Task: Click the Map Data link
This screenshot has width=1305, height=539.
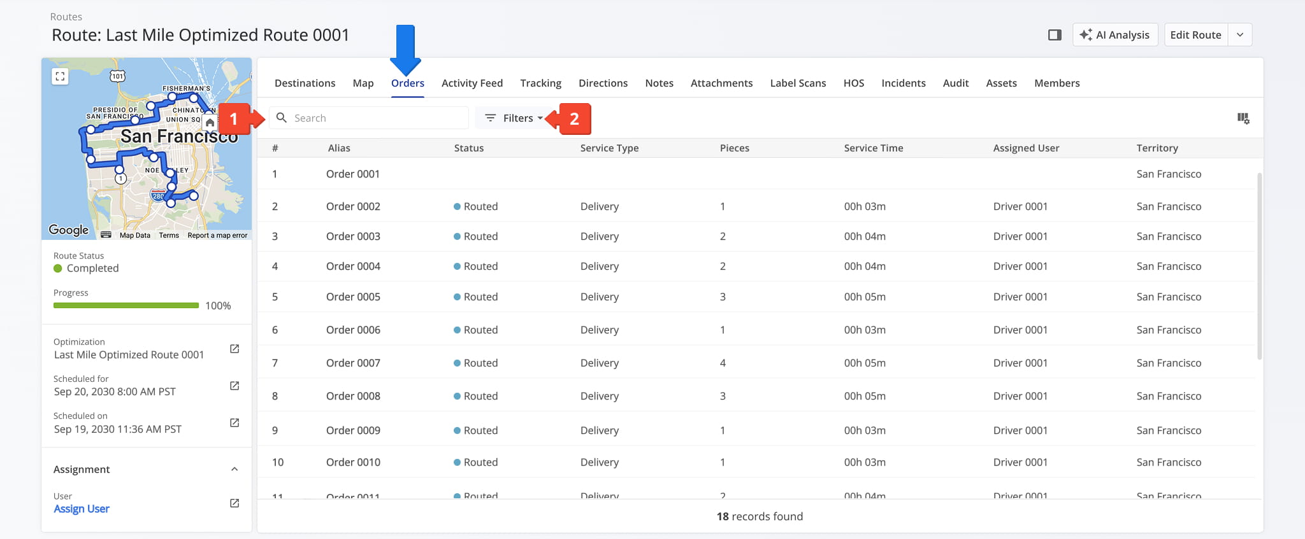Action: (135, 235)
